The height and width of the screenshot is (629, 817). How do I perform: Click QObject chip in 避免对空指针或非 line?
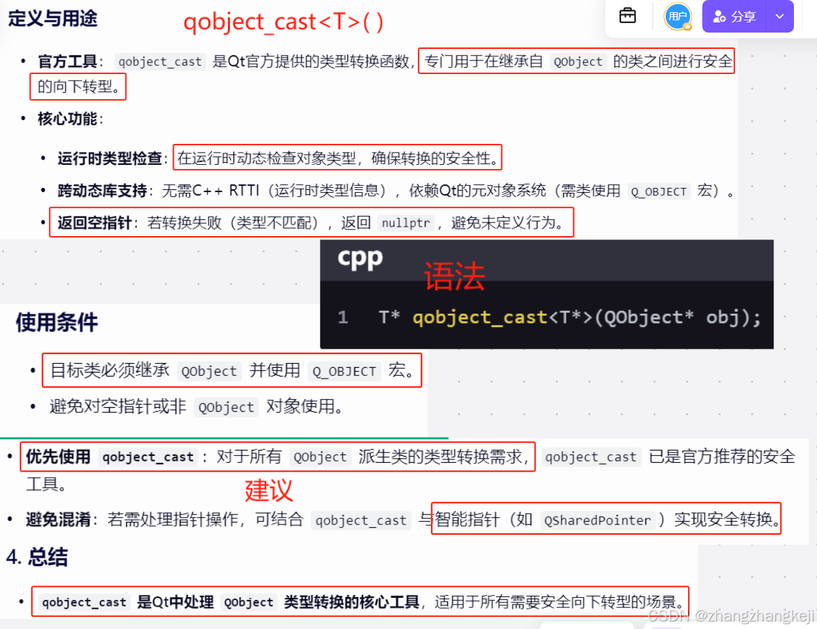[x=226, y=407]
